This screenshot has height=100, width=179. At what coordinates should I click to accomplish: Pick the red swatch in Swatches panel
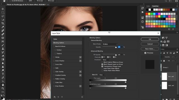pos(147,14)
